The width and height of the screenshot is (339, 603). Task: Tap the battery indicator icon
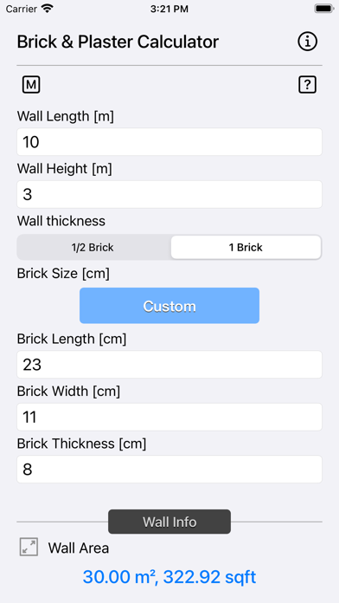click(323, 9)
